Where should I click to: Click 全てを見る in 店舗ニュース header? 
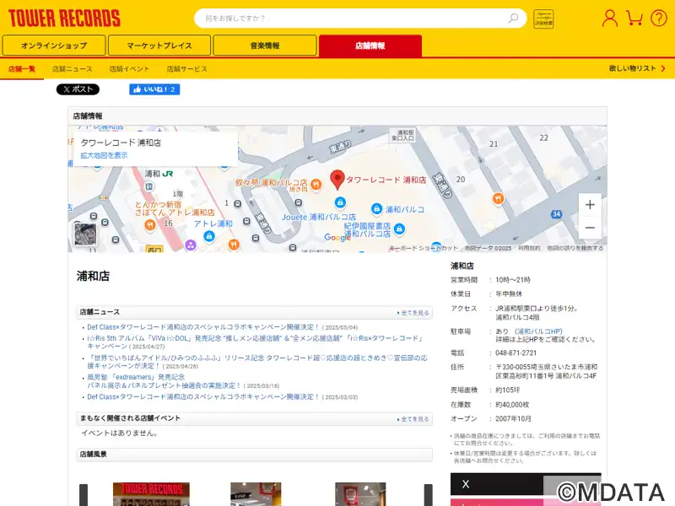[x=413, y=313]
